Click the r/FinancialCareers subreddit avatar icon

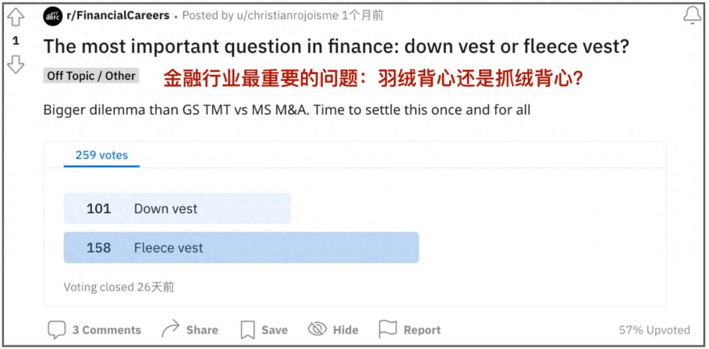point(53,16)
